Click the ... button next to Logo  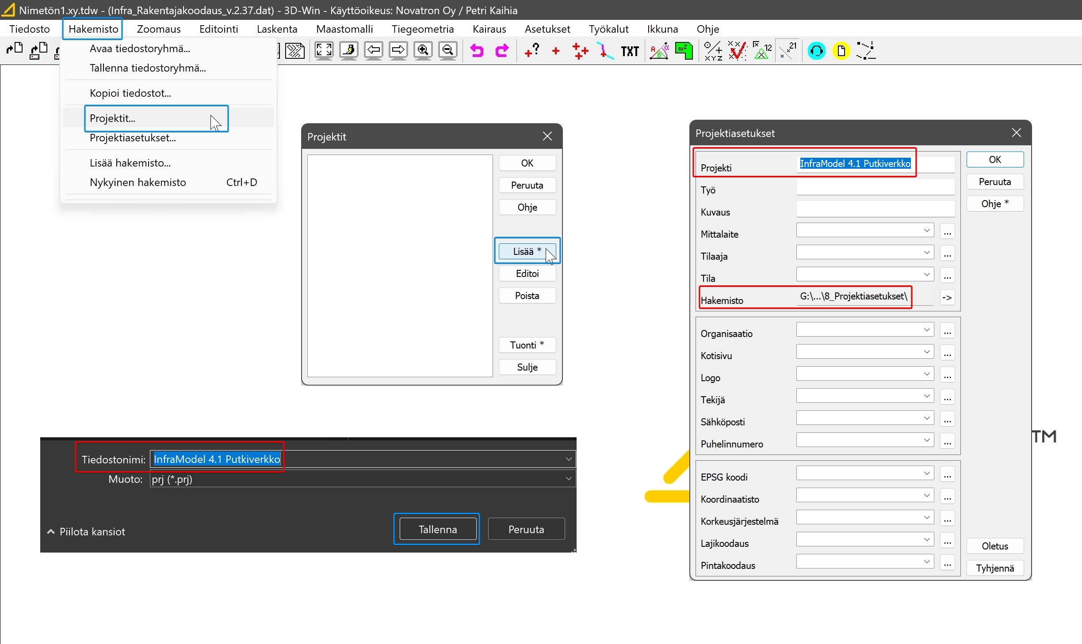(947, 375)
